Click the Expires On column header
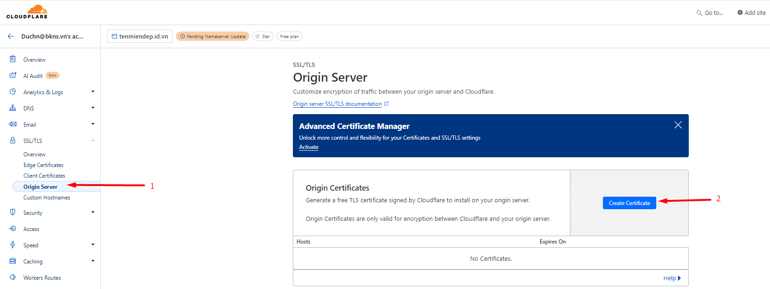 (552, 242)
